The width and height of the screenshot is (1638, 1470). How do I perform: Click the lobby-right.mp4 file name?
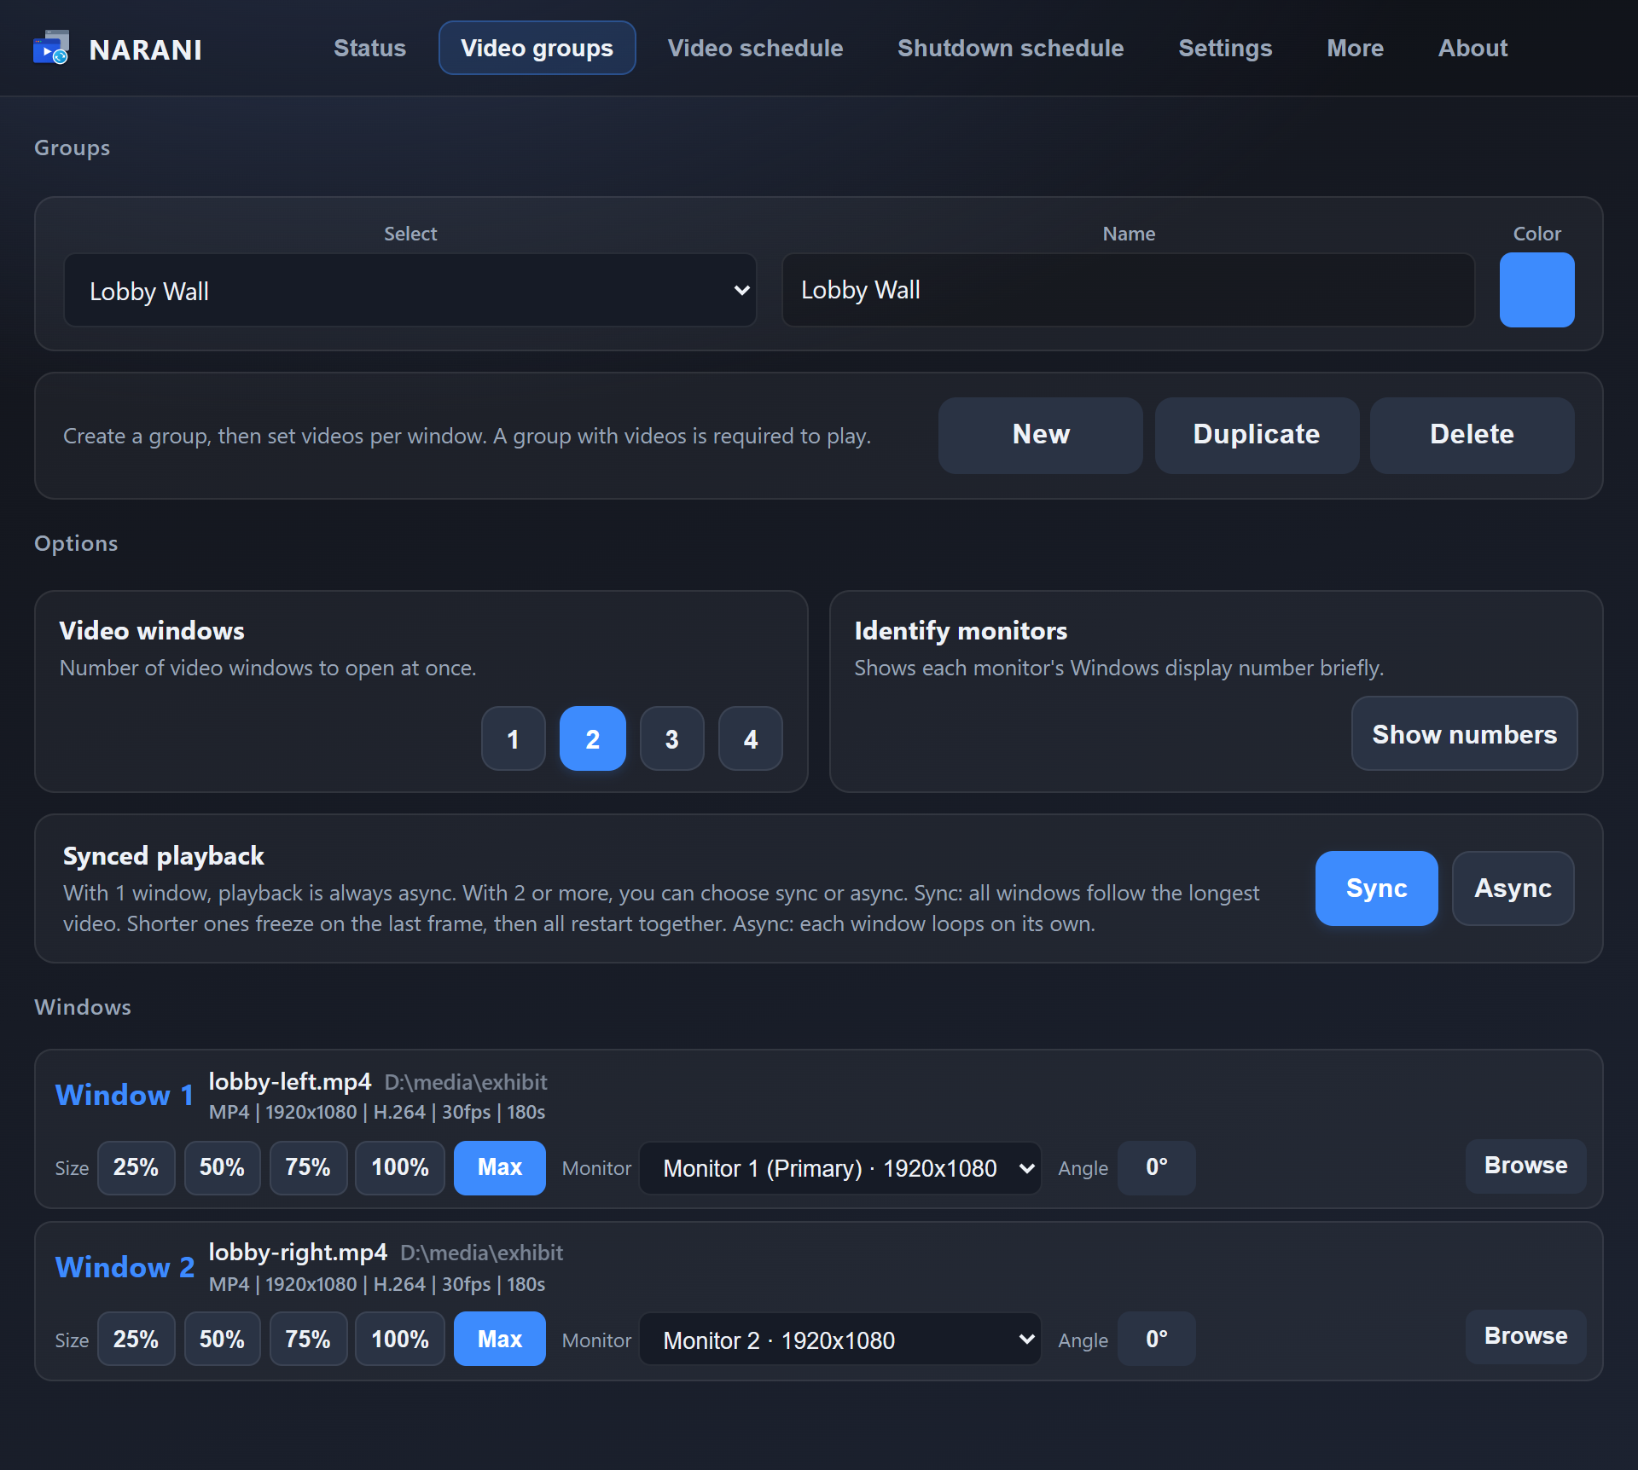[298, 1252]
